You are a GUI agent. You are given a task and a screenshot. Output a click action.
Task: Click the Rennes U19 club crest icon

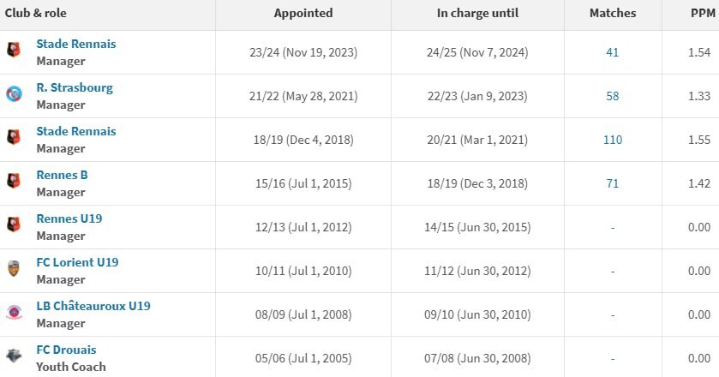pos(14,224)
